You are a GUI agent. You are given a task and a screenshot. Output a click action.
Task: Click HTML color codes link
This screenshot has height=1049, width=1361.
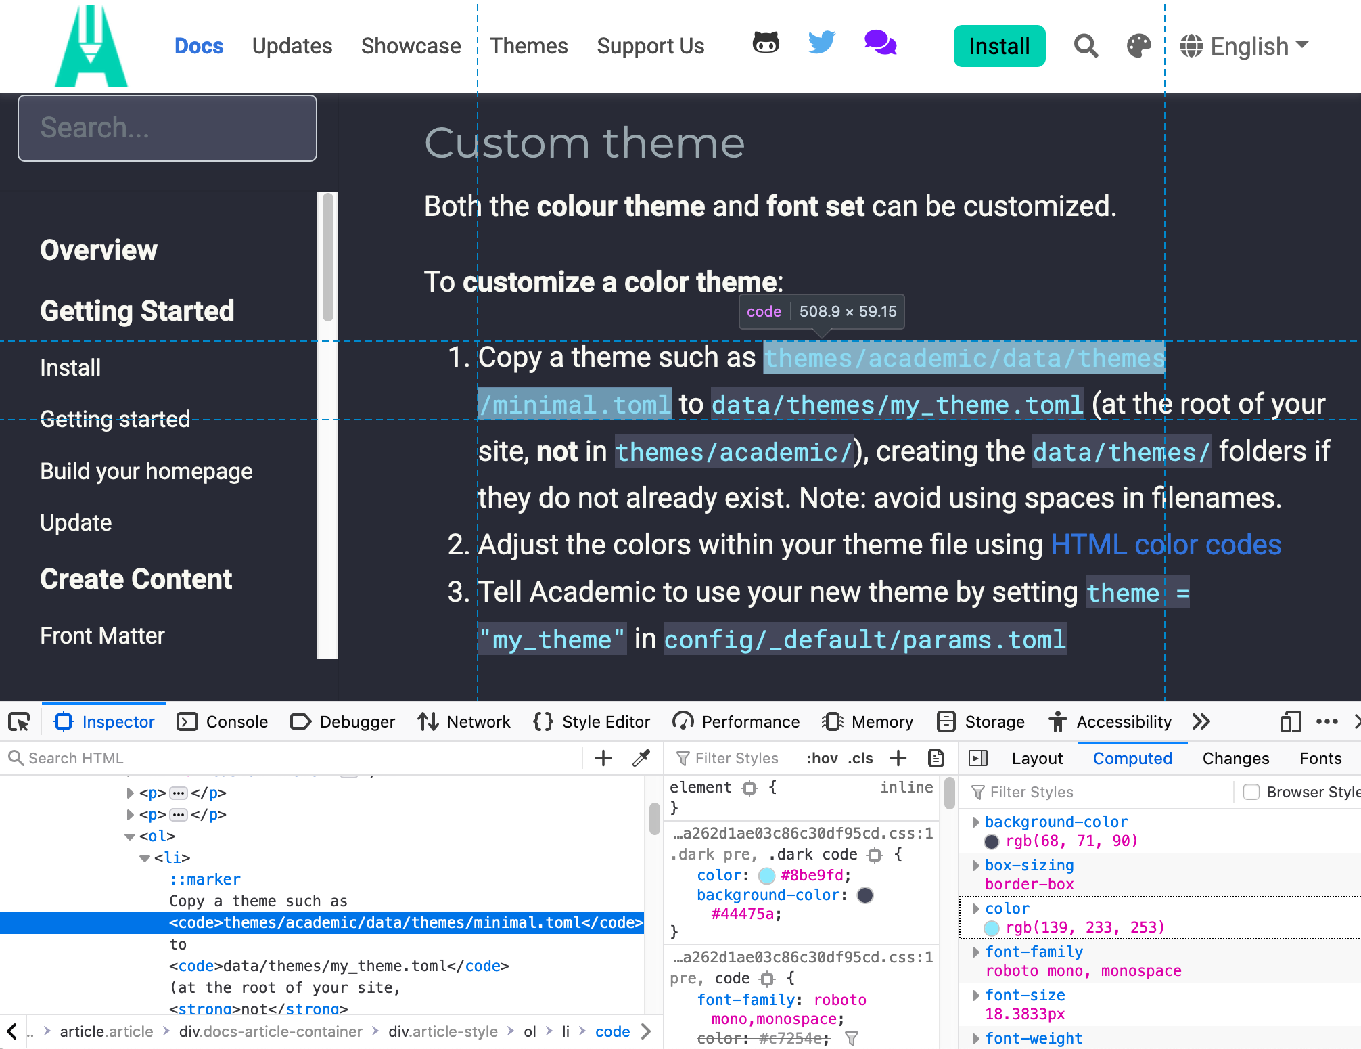point(1164,543)
